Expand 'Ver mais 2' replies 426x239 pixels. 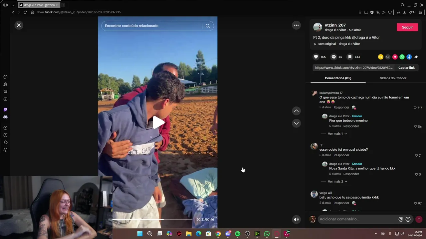pos(337,182)
